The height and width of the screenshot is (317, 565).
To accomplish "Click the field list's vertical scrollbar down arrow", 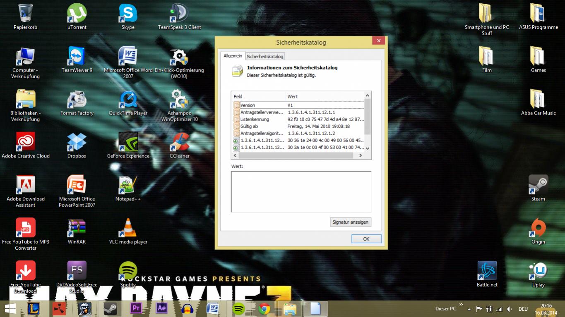I will click(x=368, y=148).
